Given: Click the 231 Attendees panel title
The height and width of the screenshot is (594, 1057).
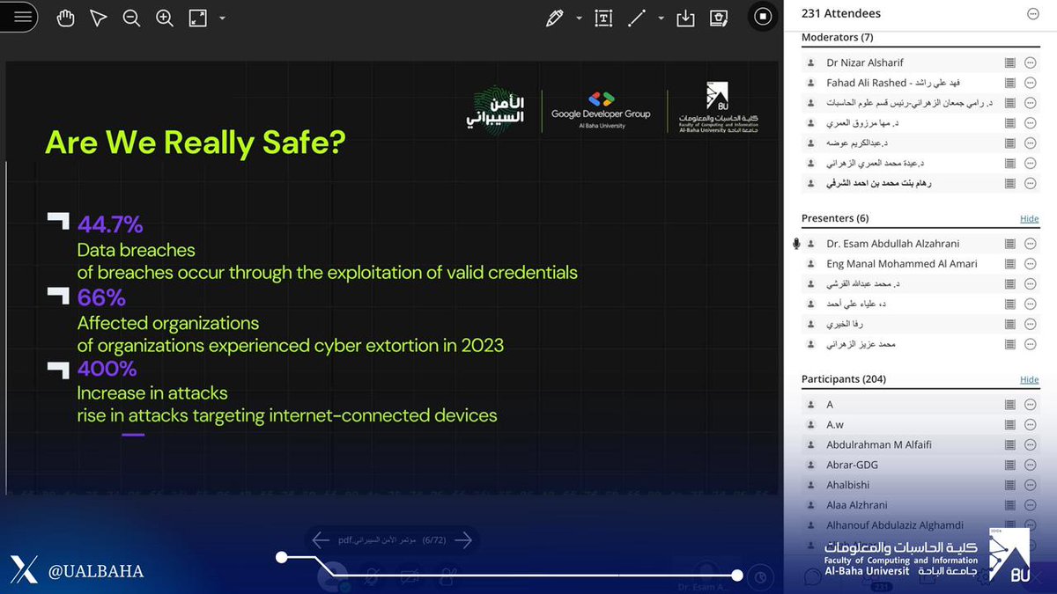Looking at the screenshot, I should [840, 13].
